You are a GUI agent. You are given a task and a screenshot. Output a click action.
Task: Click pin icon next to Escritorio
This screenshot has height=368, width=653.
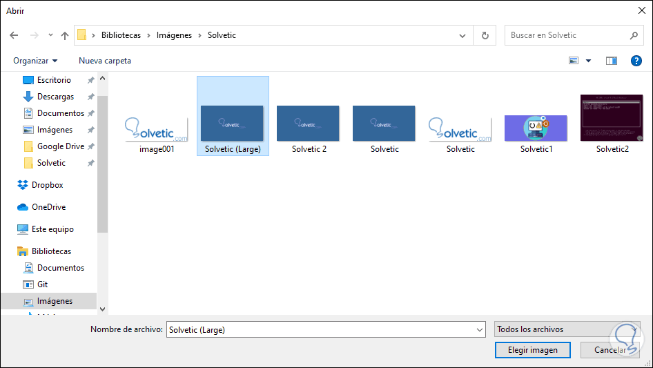point(91,80)
